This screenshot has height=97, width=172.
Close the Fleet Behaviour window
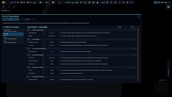coord(138,16)
